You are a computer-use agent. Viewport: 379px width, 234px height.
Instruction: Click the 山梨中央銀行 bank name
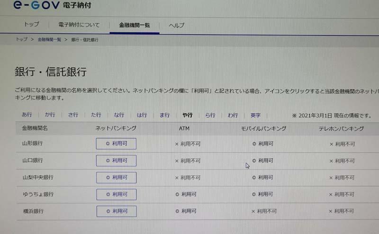click(x=38, y=177)
